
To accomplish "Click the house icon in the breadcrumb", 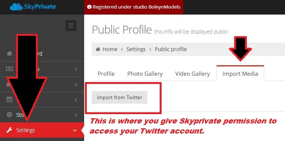I will [98, 49].
